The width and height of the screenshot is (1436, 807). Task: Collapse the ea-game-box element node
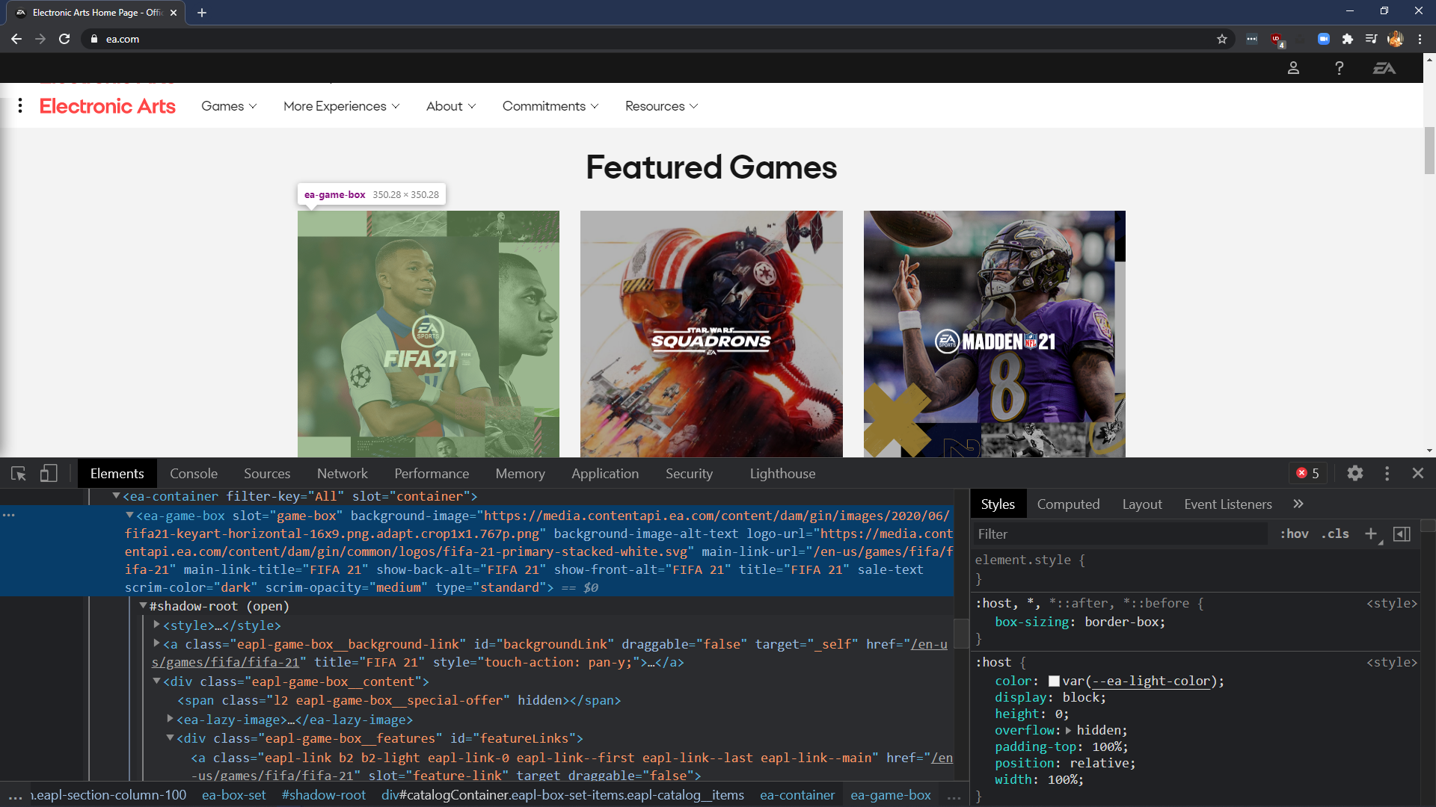coord(129,515)
